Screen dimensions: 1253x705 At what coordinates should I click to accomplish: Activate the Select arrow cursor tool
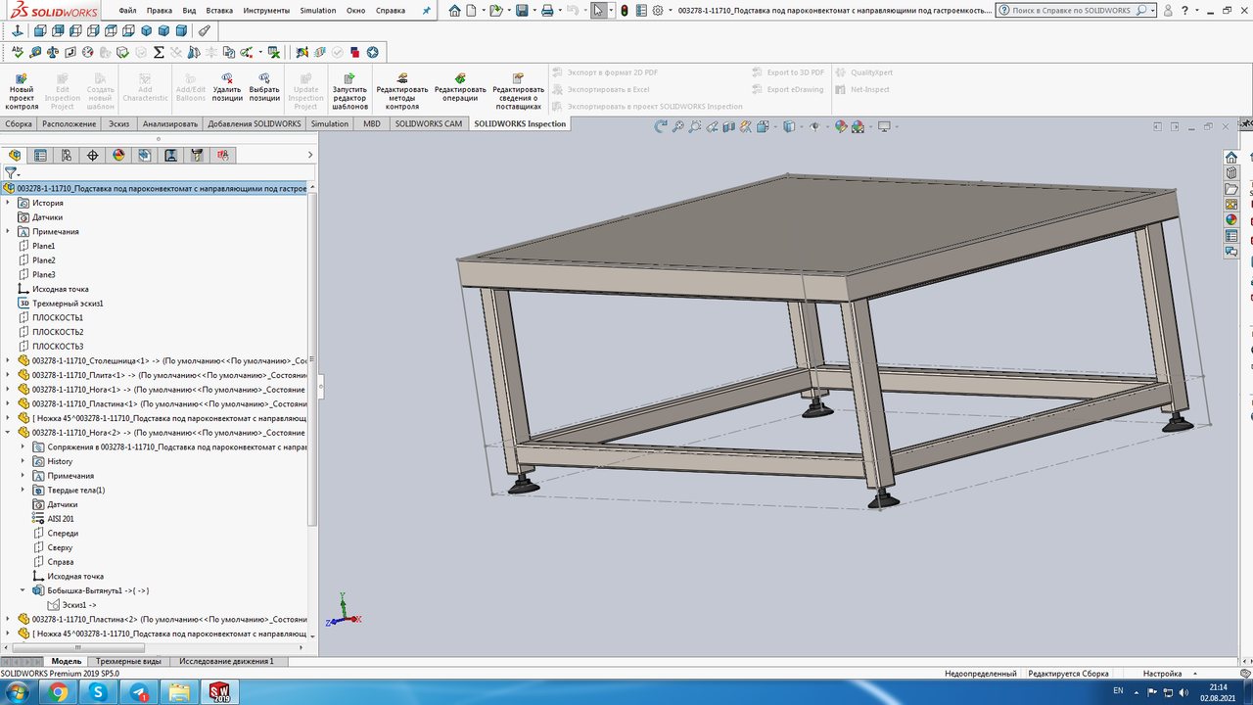pyautogui.click(x=598, y=11)
